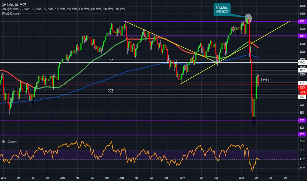307x181 pixels.
Task: Click the RSI (10, close) legend label
Action: point(9,142)
